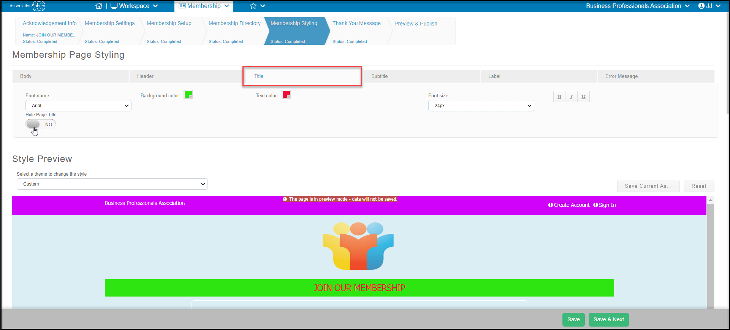730x330 pixels.
Task: Click the Reset button
Action: [x=699, y=186]
